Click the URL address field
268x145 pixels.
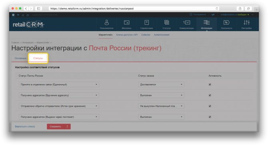(x=134, y=8)
